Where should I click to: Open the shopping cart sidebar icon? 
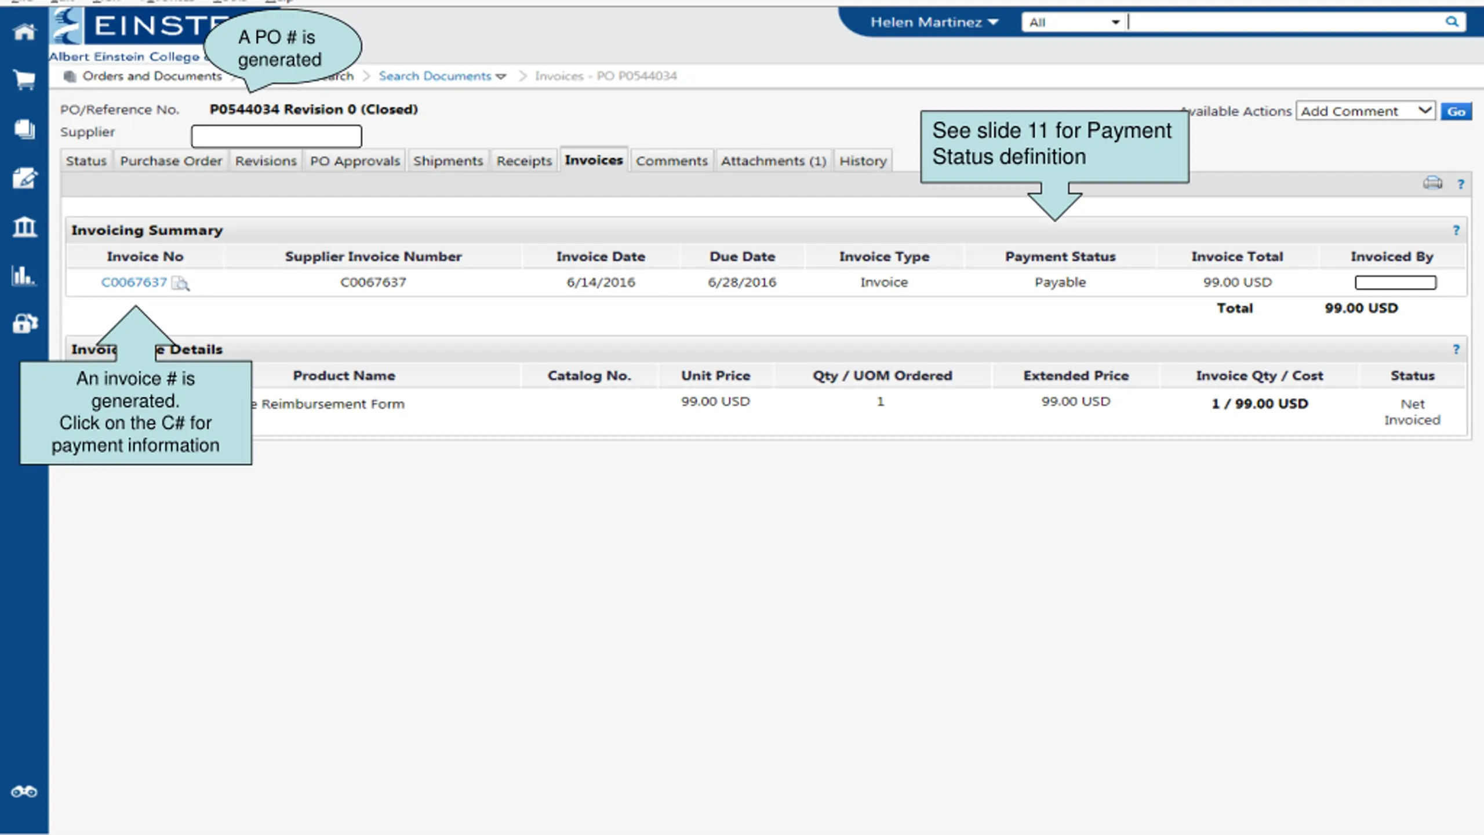click(x=24, y=79)
